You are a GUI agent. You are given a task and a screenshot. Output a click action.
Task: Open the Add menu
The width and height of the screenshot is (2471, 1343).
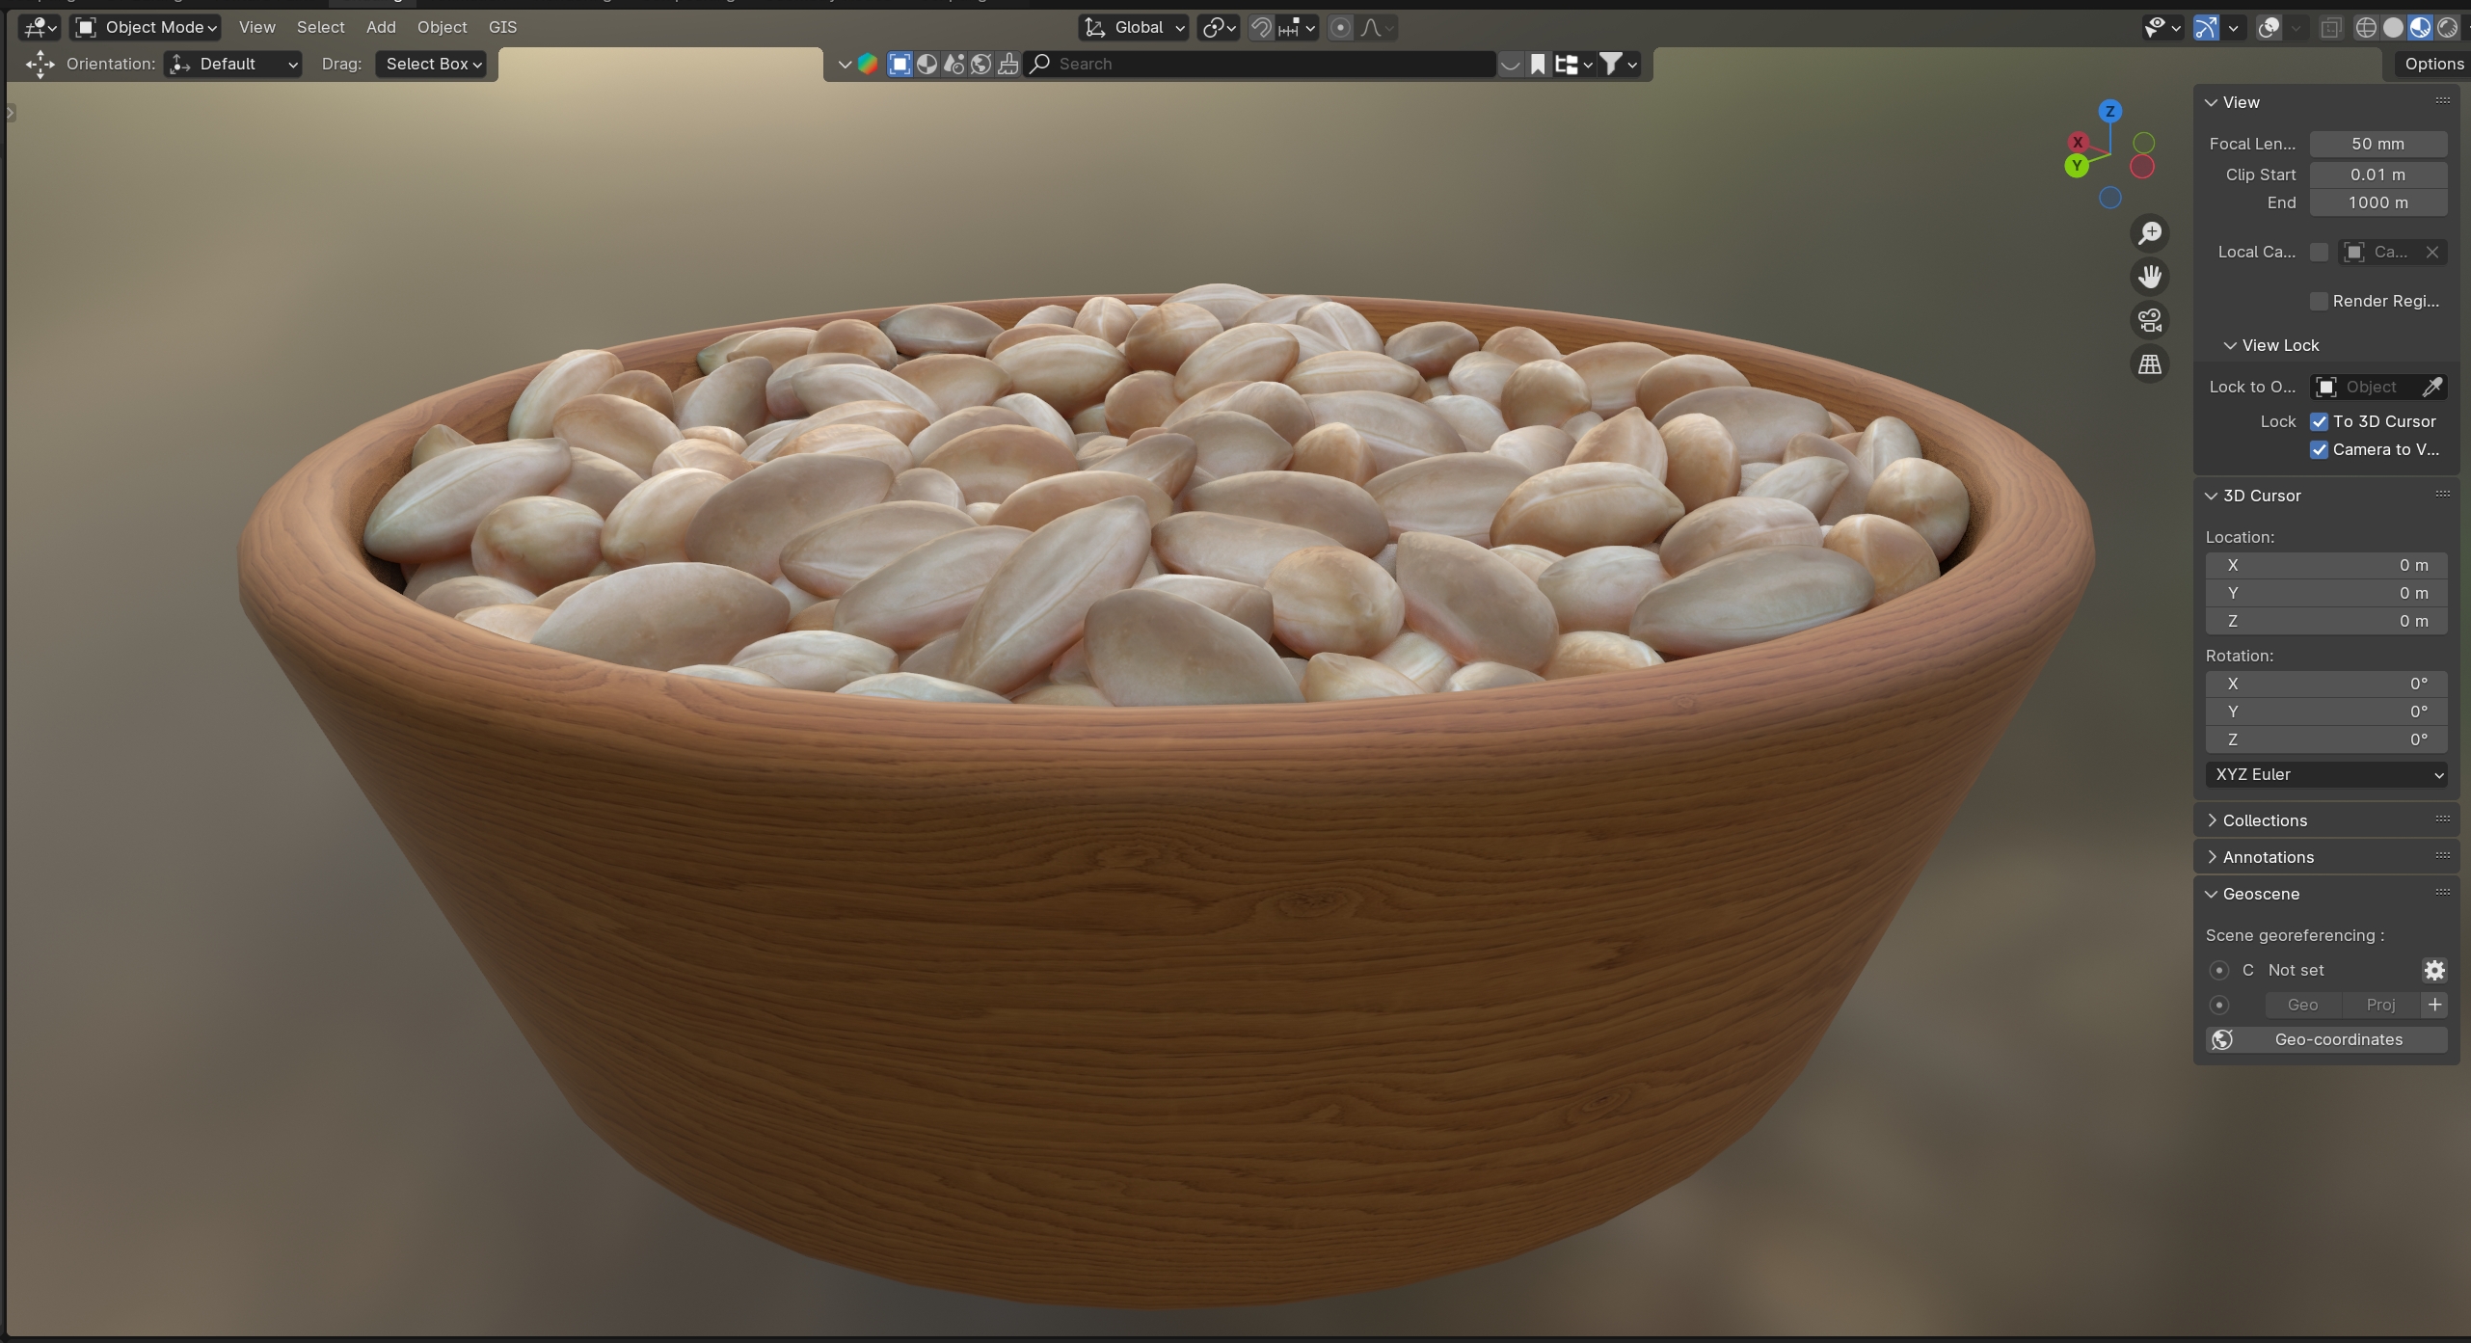(x=381, y=27)
